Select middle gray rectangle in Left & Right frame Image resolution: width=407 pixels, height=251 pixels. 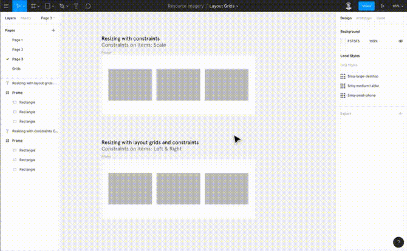pos(179,189)
